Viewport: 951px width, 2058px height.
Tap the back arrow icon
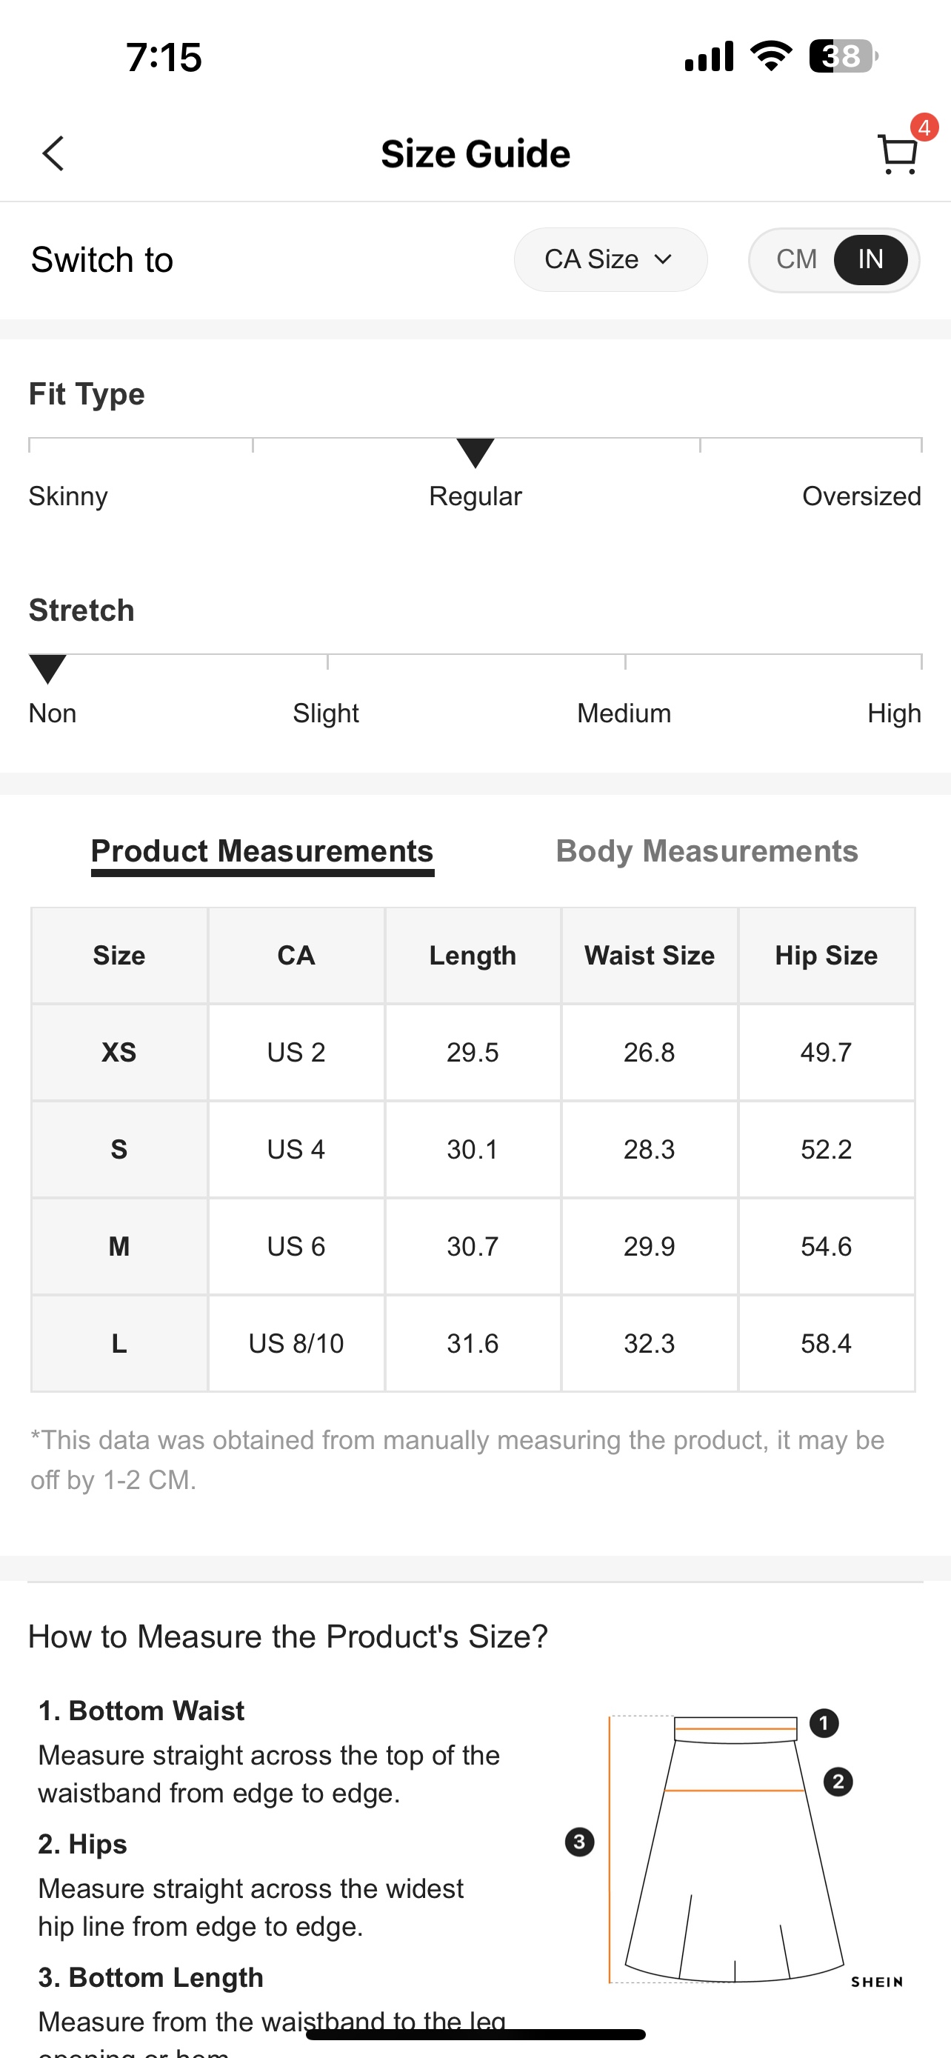pos(53,153)
